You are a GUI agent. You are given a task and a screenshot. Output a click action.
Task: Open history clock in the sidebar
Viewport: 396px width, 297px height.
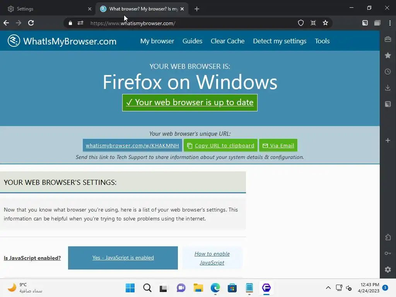[388, 72]
